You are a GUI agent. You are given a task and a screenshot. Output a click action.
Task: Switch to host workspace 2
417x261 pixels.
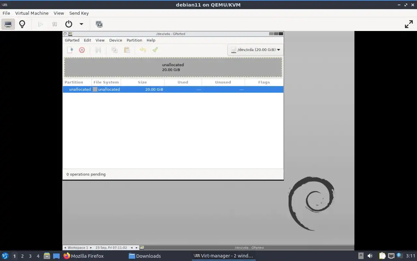pos(22,256)
